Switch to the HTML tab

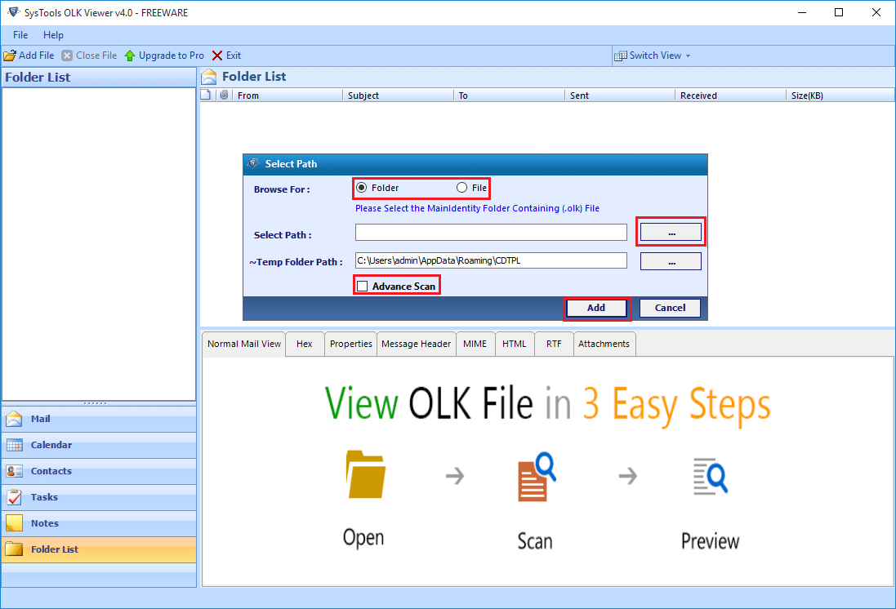[x=515, y=344]
